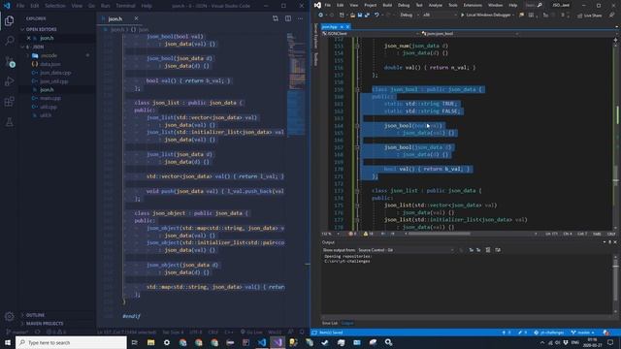This screenshot has width=621, height=349.
Task: Collapse the class json_list code block in Visual Studio
Action: tap(358, 191)
